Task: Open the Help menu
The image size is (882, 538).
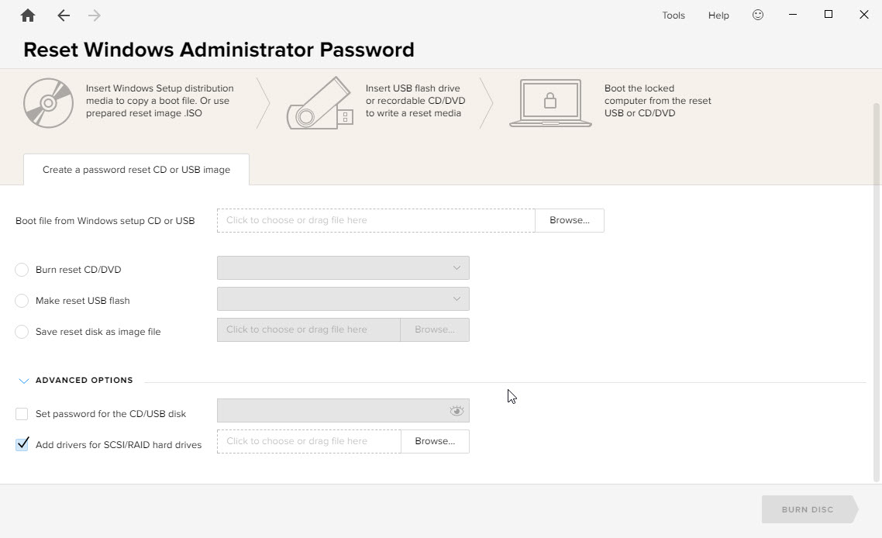Action: coord(718,16)
